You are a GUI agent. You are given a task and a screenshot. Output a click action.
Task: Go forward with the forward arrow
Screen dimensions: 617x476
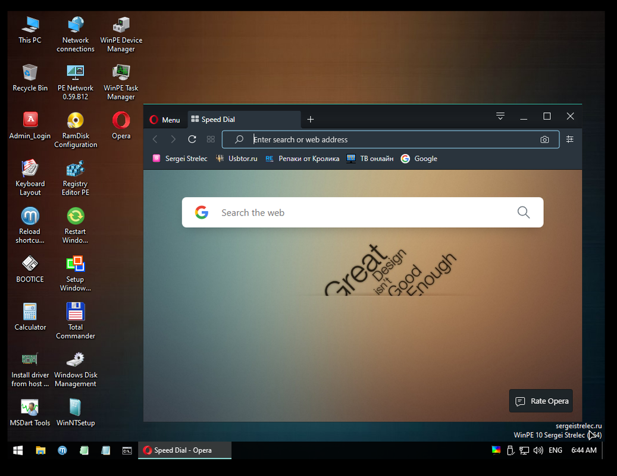tap(173, 139)
